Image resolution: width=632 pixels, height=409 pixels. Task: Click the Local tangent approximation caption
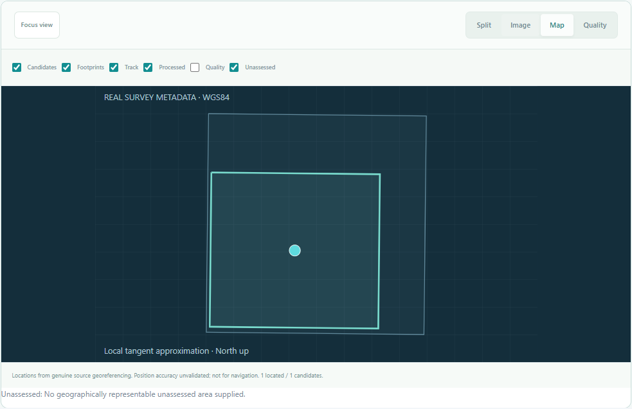176,351
